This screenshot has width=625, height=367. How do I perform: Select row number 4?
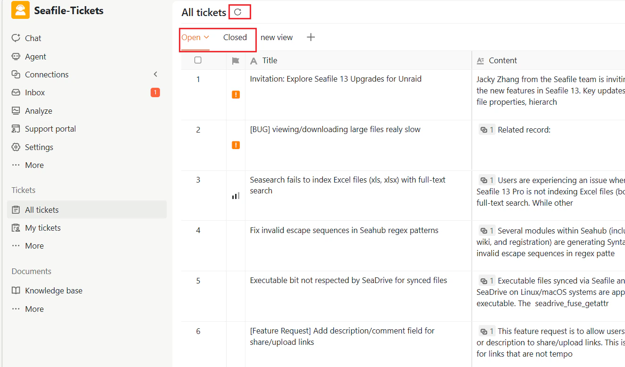pos(198,230)
